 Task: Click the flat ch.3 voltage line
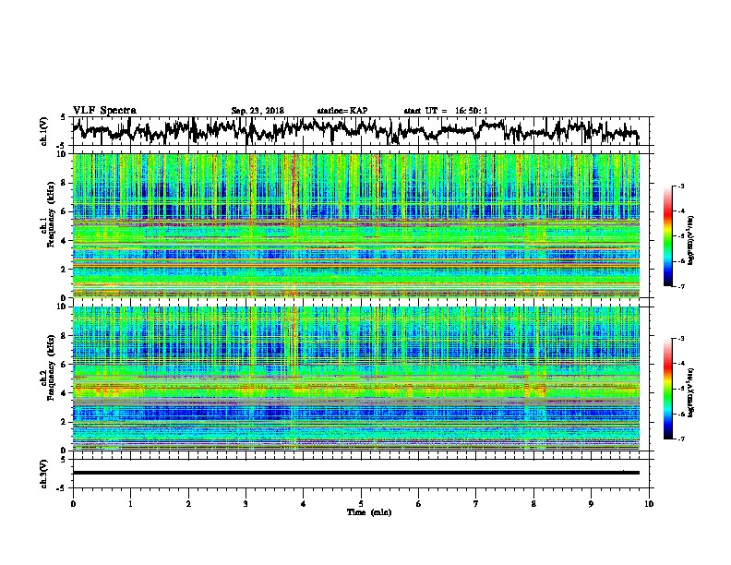(x=356, y=473)
